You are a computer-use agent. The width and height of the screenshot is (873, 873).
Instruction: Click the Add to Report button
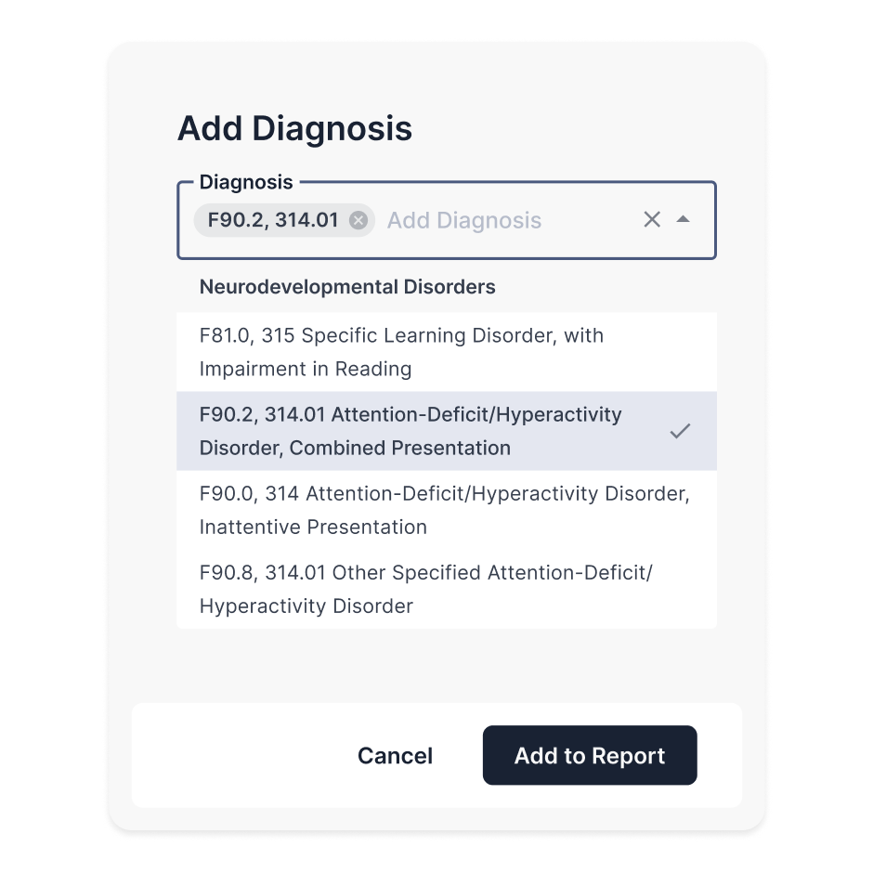click(589, 755)
